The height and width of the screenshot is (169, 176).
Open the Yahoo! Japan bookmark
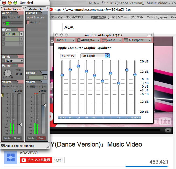[157, 17]
